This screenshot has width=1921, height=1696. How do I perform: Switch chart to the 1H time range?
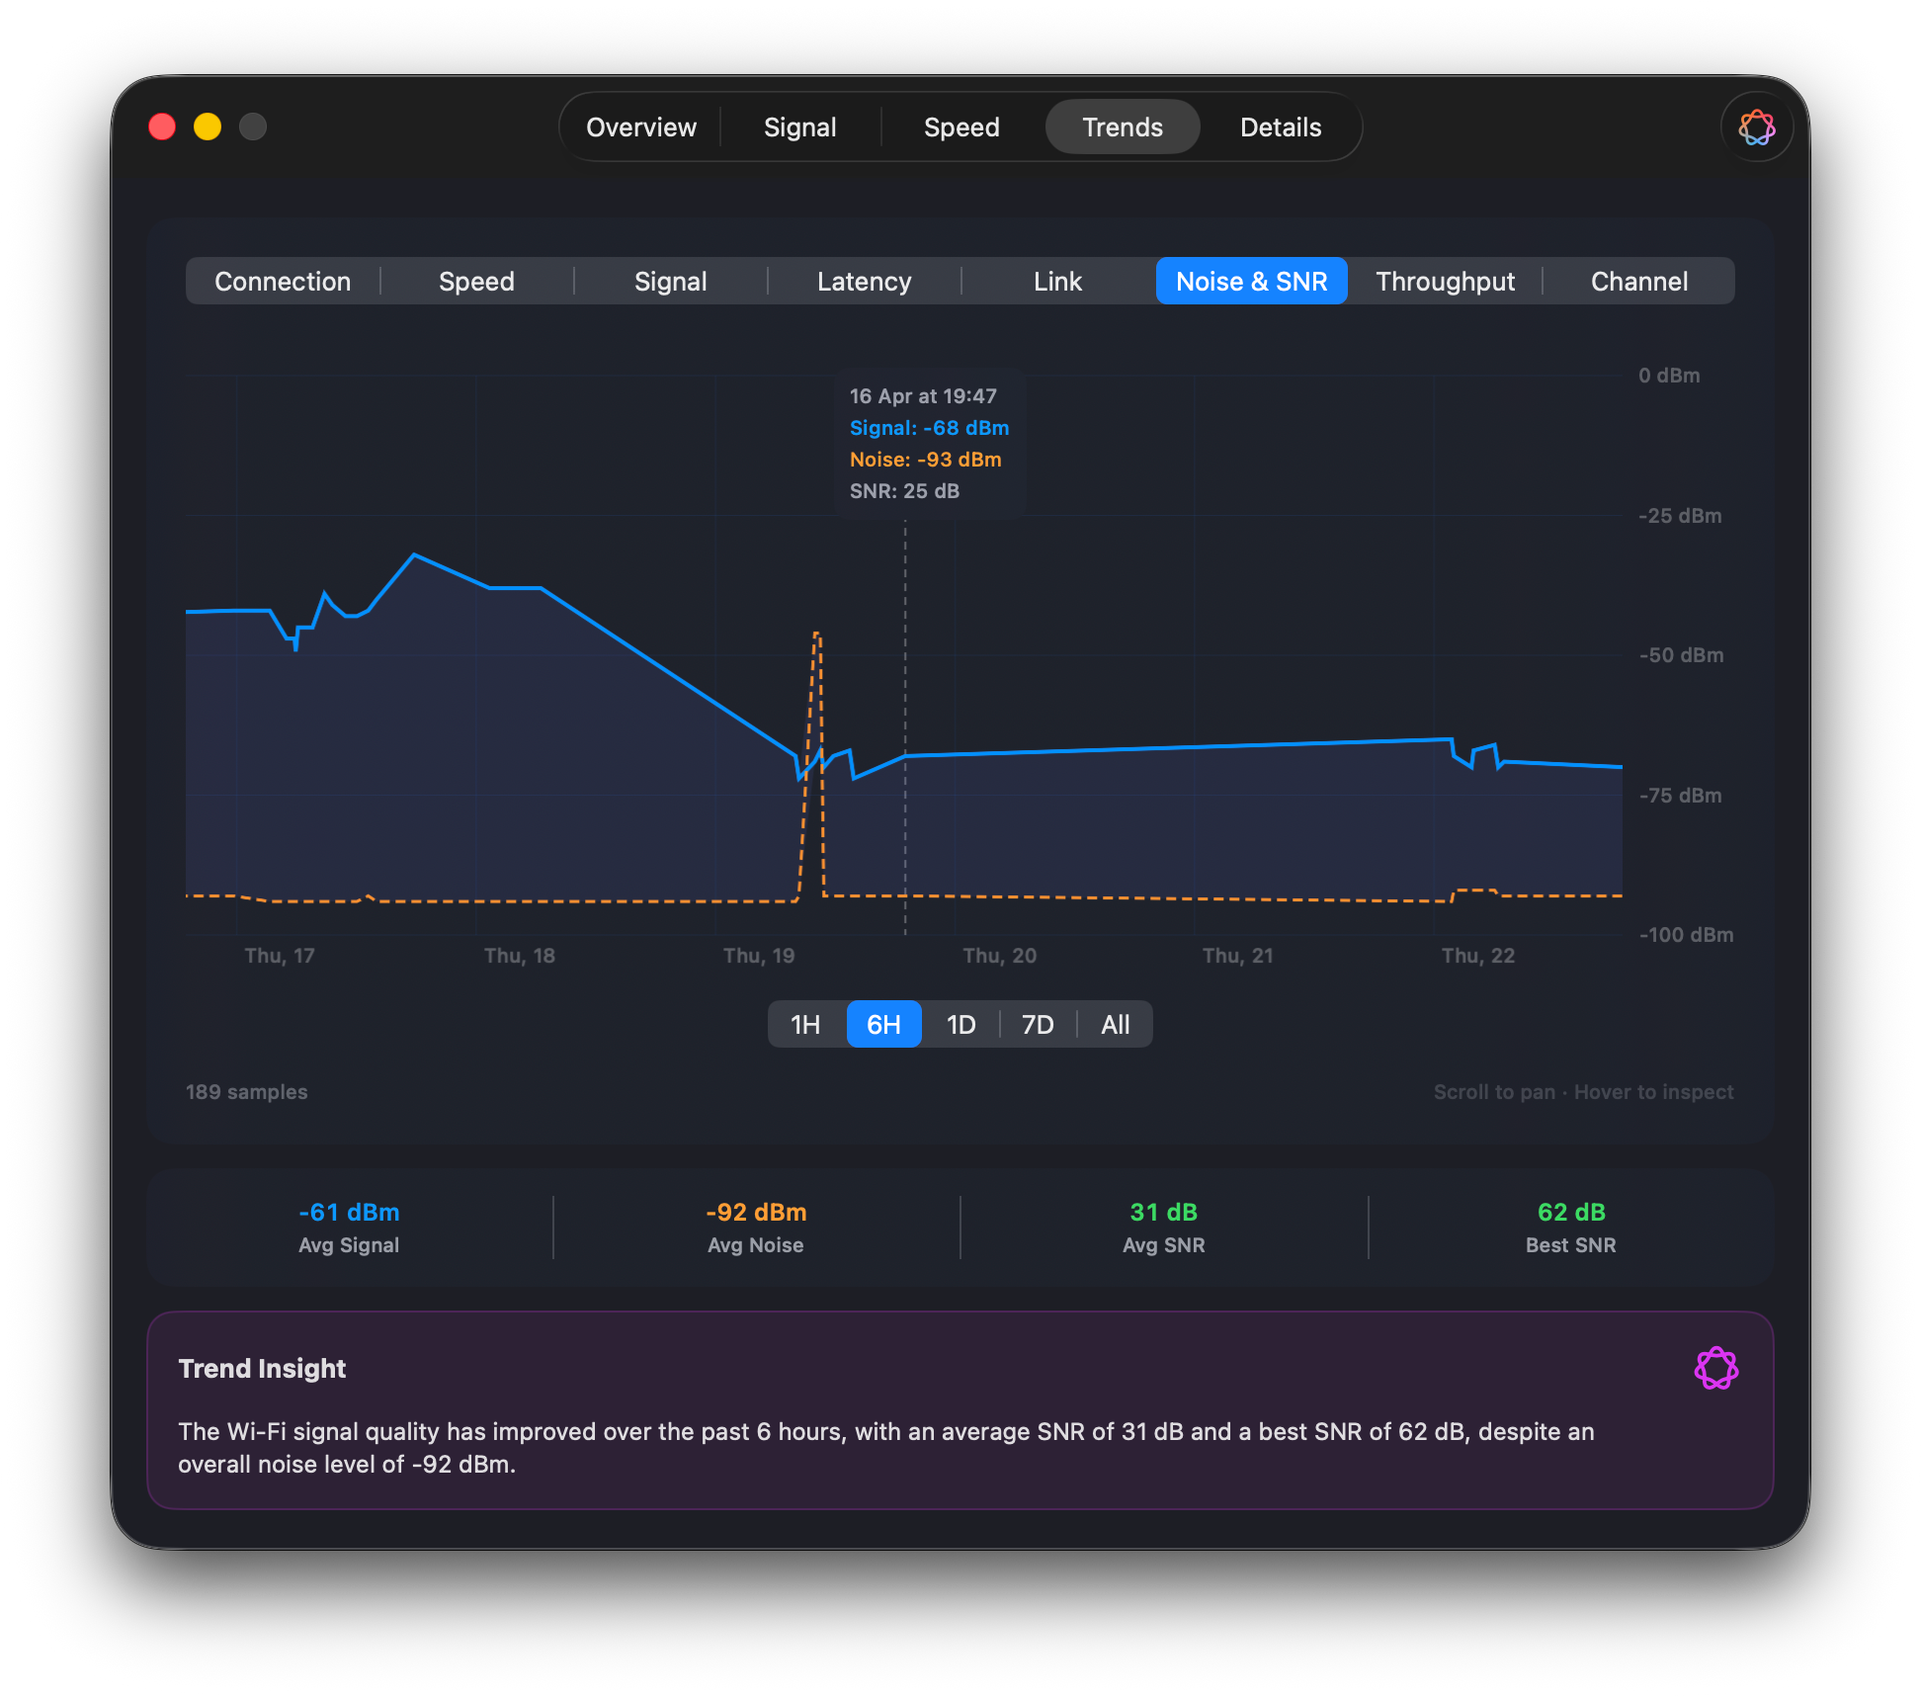coord(804,1024)
